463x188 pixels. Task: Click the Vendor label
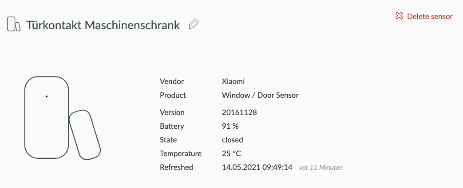click(x=172, y=81)
